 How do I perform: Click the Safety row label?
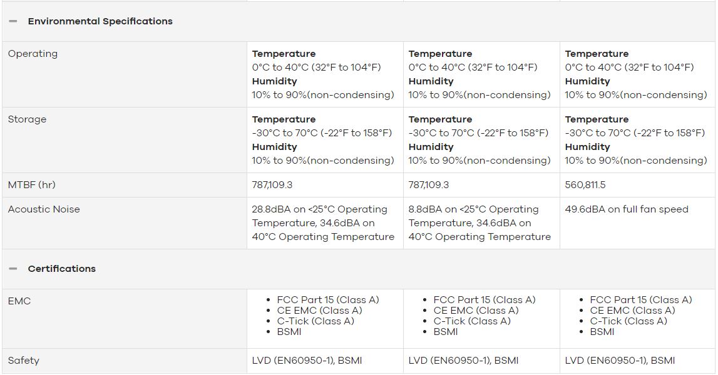pos(23,361)
